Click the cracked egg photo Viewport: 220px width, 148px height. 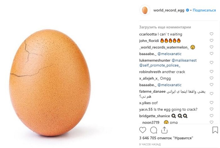click(x=50, y=82)
